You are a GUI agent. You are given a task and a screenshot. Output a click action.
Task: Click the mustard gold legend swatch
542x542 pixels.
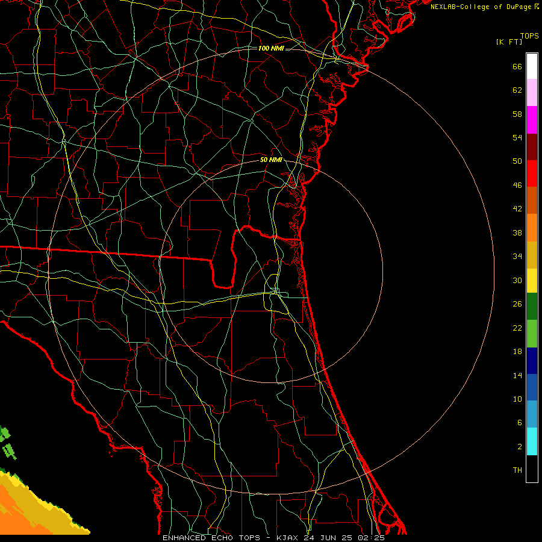(x=532, y=255)
